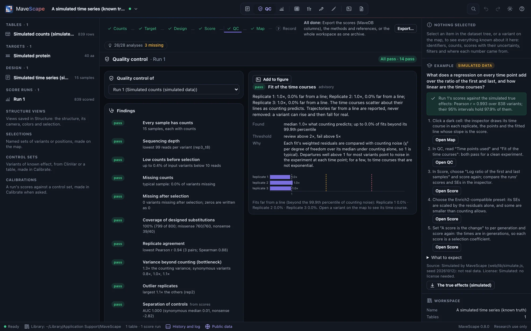This screenshot has width=531, height=331.
Task: Open the Calibrate ruler toolbar icon
Action: (x=334, y=9)
